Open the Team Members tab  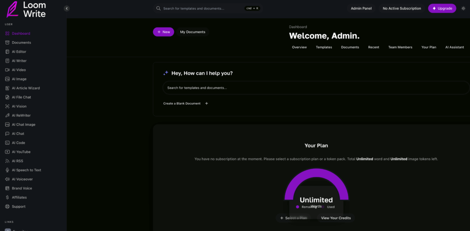400,47
